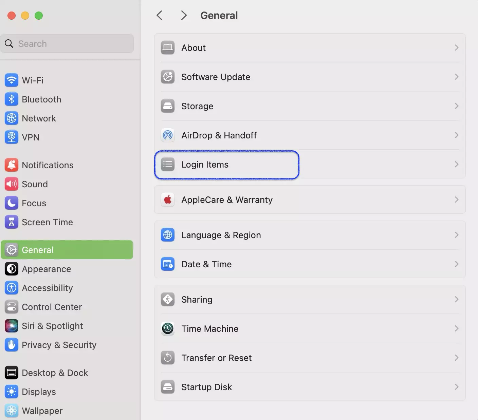
Task: Click the About laptop icon
Action: coord(168,48)
